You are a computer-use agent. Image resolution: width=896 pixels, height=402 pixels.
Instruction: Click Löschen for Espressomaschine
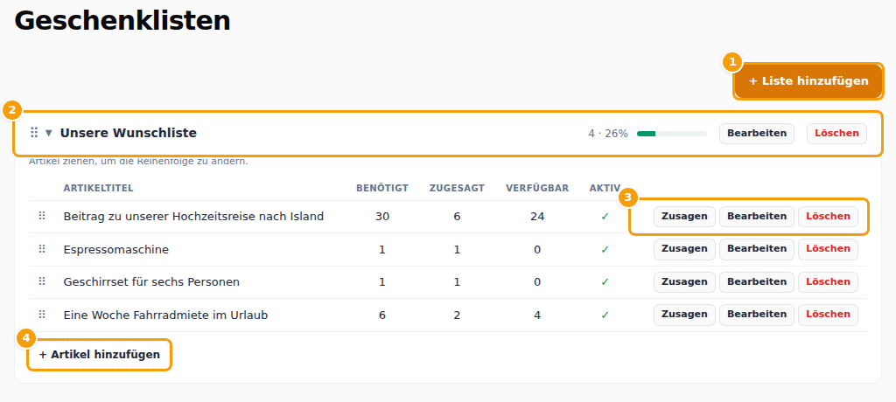click(x=828, y=250)
